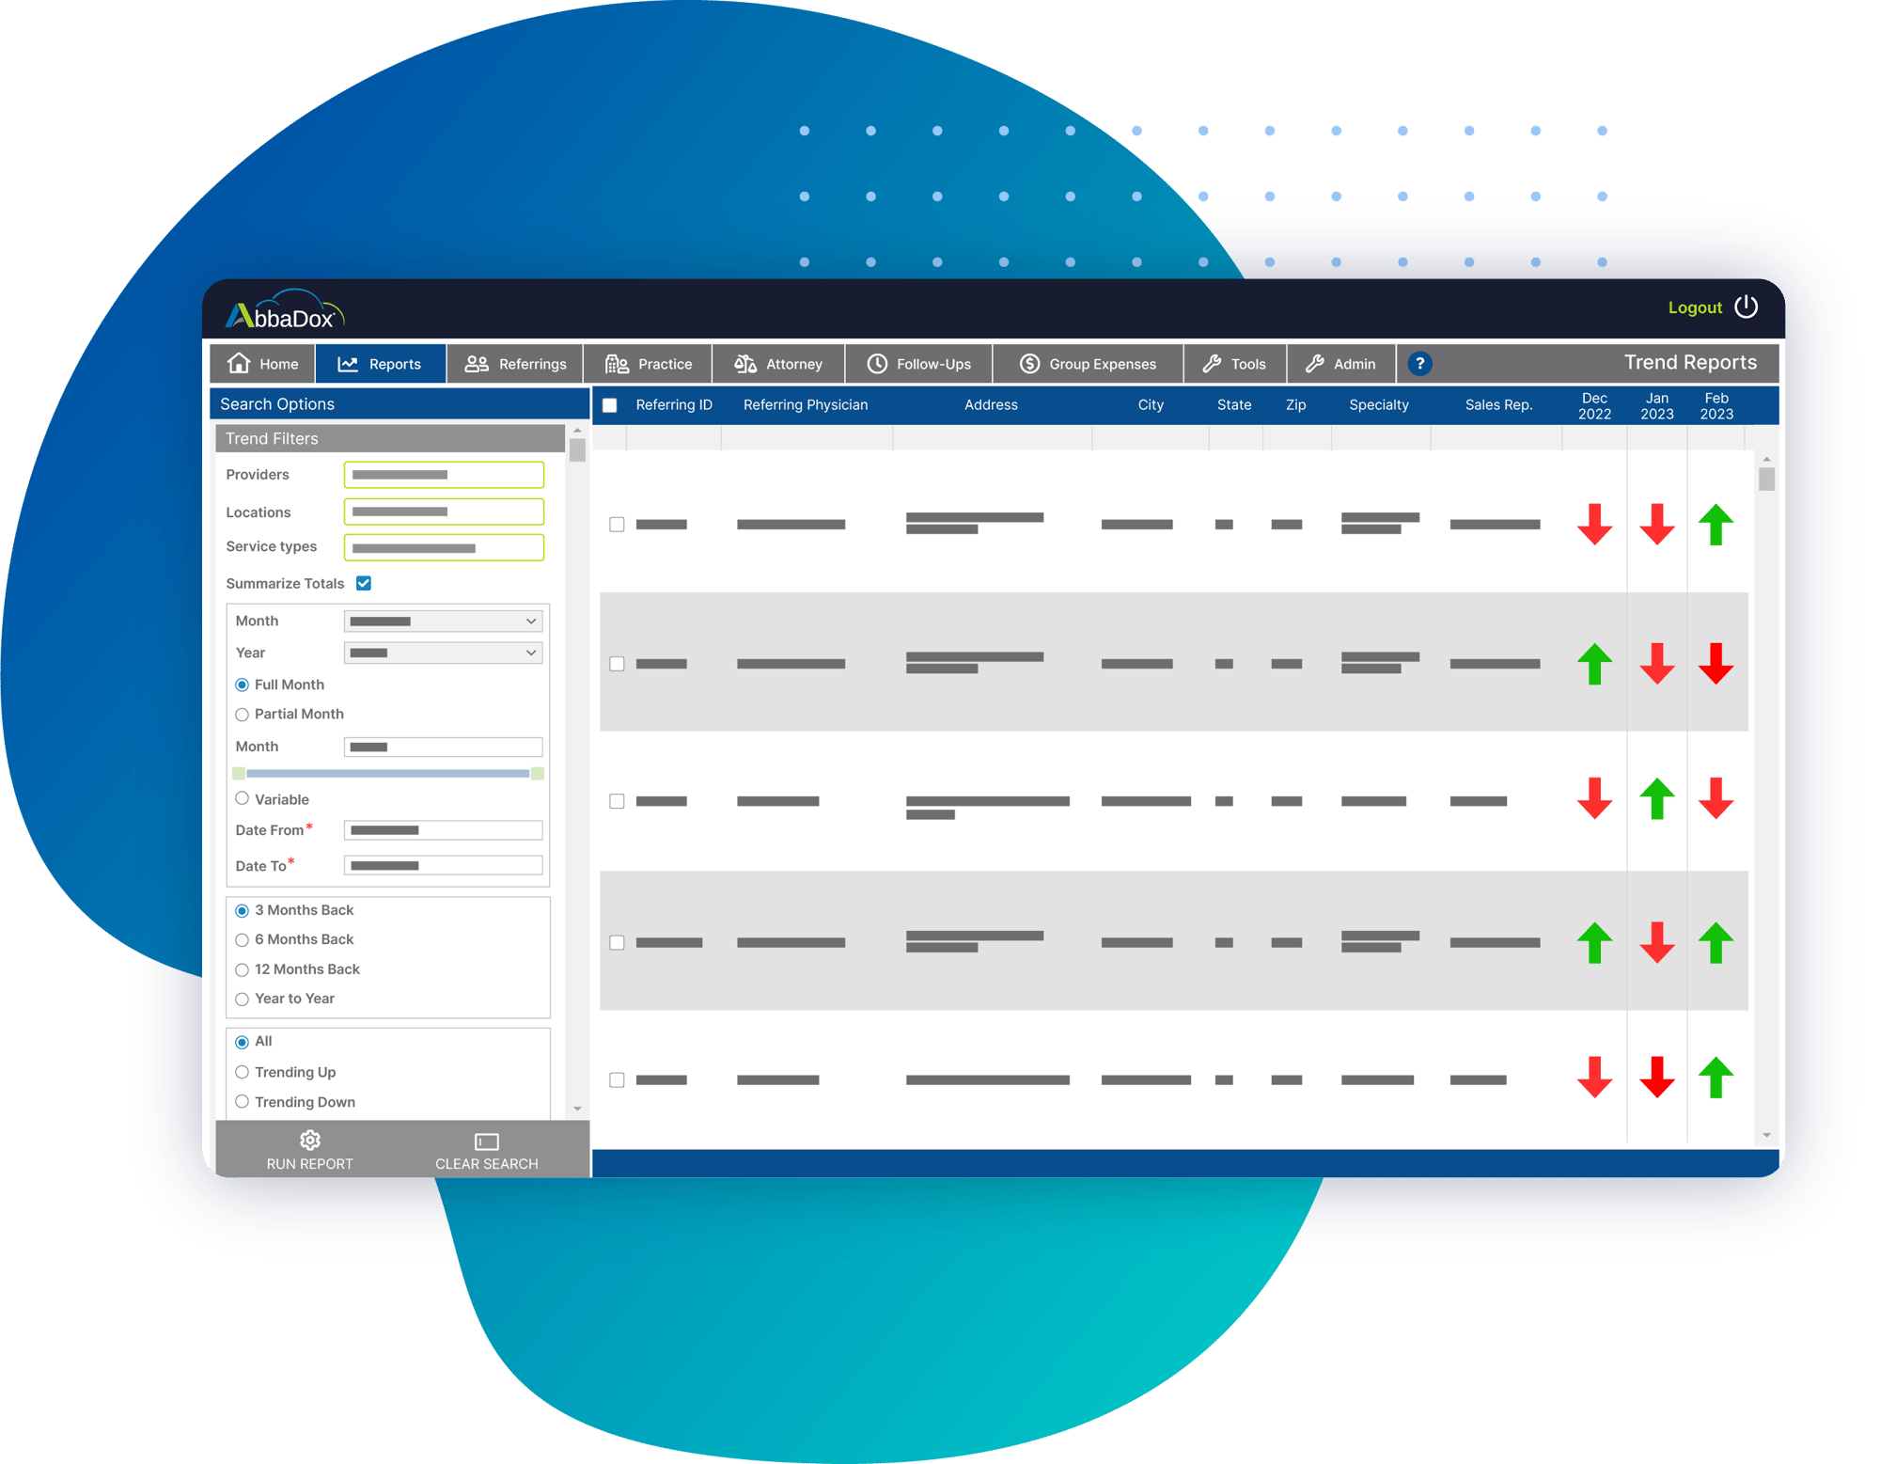
Task: Open the Month dropdown
Action: click(x=443, y=622)
